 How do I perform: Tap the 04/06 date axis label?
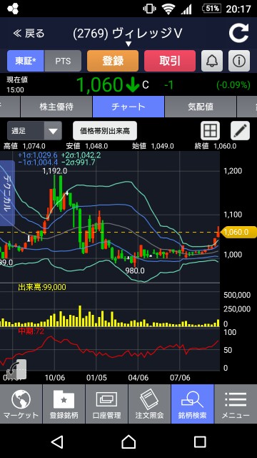[138, 377]
